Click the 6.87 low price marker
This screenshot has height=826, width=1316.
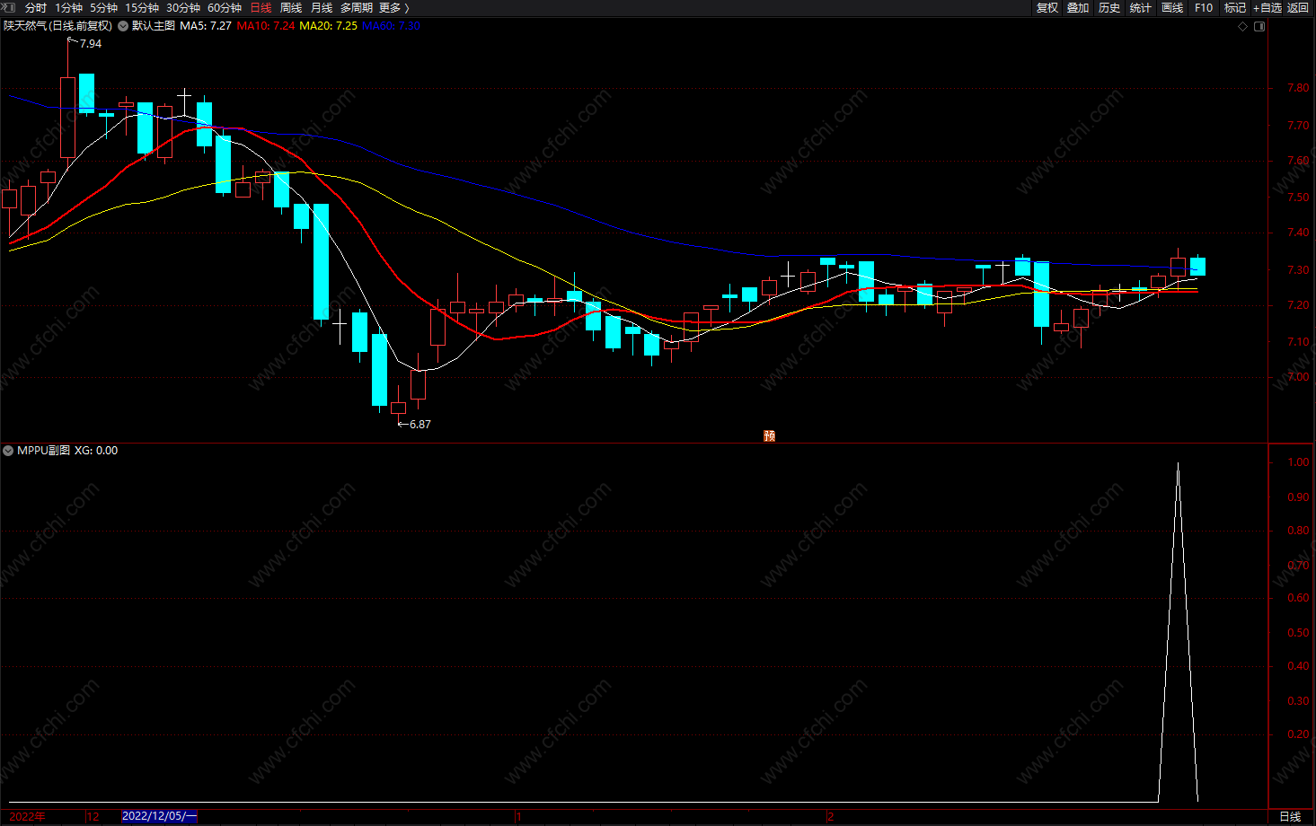(x=420, y=425)
